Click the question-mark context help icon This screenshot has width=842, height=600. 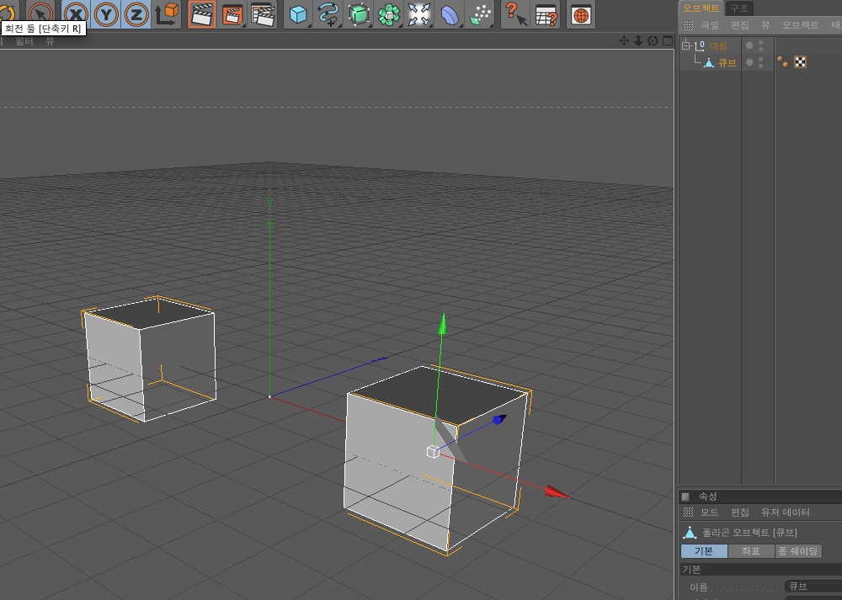click(x=515, y=14)
